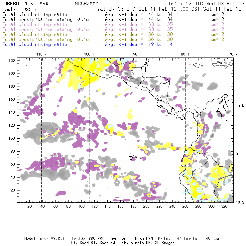Screen dimensions: 246x246
Task: Click the "200" tick label on horizontal axis
Action: click(x=146, y=206)
